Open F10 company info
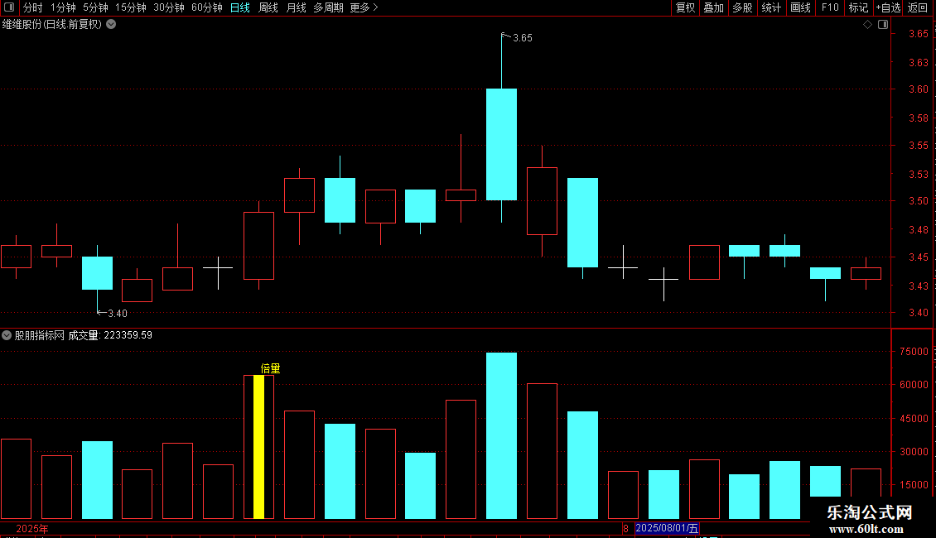This screenshot has height=538, width=936. pyautogui.click(x=830, y=7)
